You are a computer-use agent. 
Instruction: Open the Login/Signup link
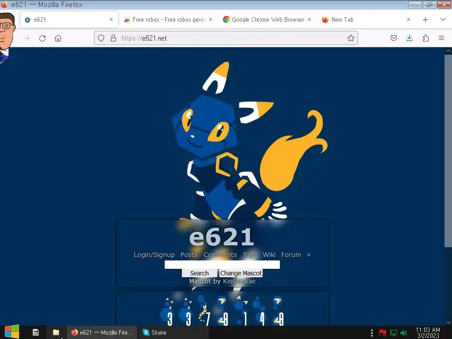[x=154, y=255]
